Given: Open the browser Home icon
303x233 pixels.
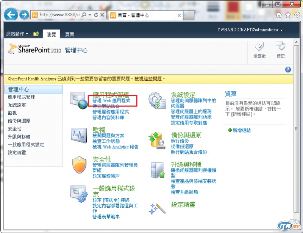Looking at the screenshot, I should click(278, 15).
